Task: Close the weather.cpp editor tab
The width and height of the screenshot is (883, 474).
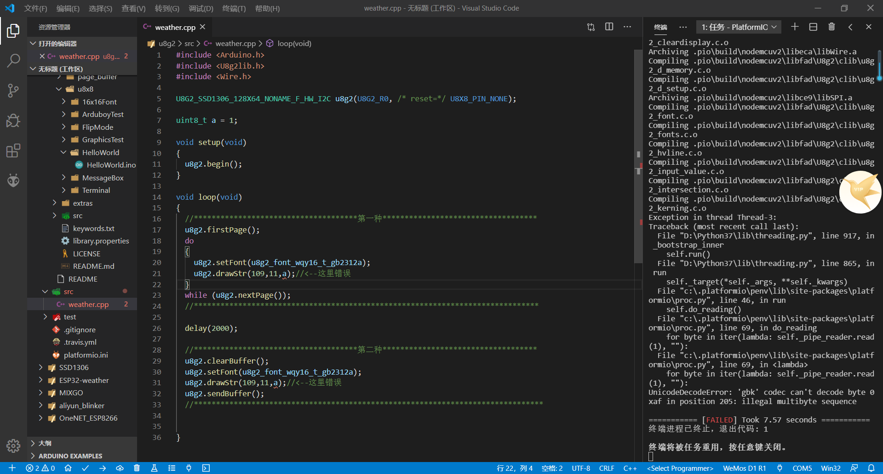Action: pyautogui.click(x=203, y=27)
